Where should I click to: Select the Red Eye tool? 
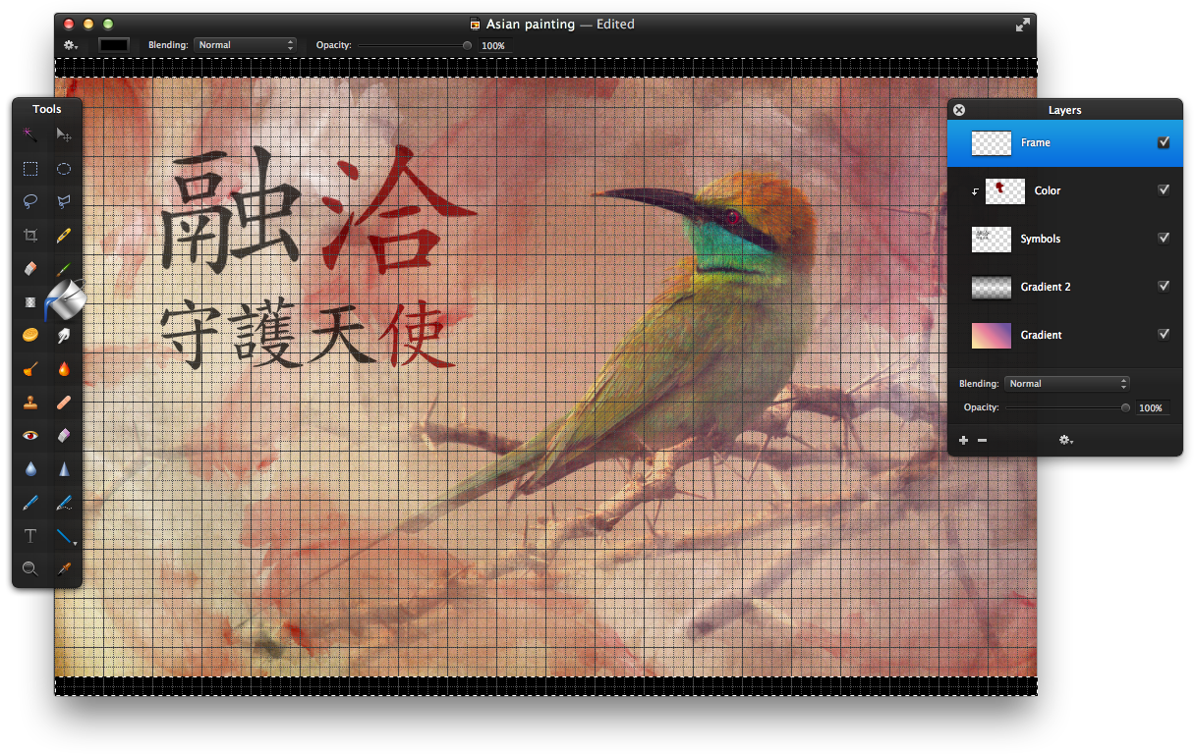point(30,435)
